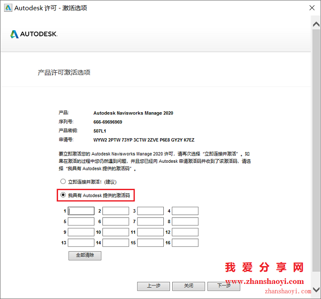Click the 关闭 (Close) button at bottom

[x=188, y=286]
